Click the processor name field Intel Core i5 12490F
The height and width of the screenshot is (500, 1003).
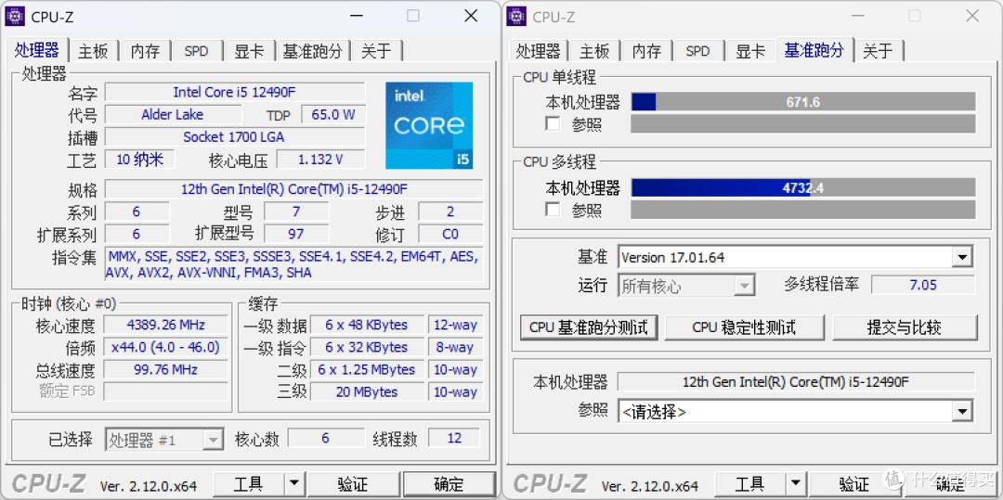(234, 92)
